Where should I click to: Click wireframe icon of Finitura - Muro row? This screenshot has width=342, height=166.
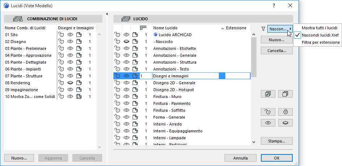coord(135,97)
